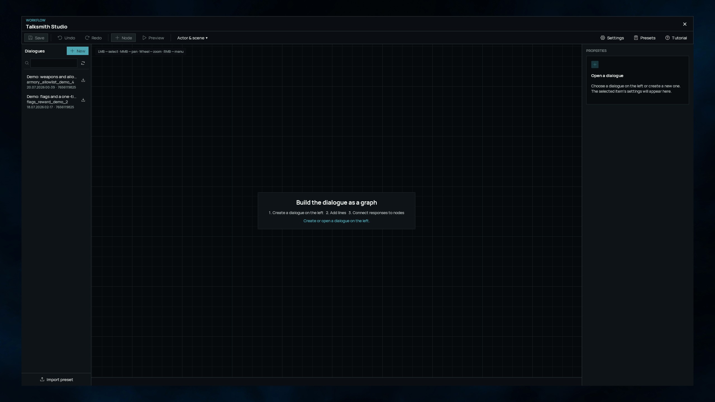The image size is (715, 402).
Task: Click the plus icon in Properties
Action: point(595,64)
